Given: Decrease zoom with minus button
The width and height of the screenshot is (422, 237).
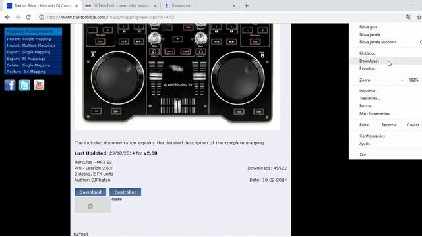Looking at the screenshot, I should click(x=402, y=80).
